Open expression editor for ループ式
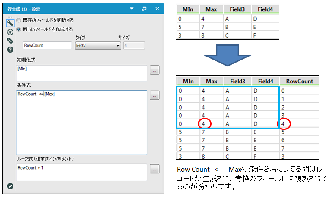The image size is (335, 198). tap(155, 169)
